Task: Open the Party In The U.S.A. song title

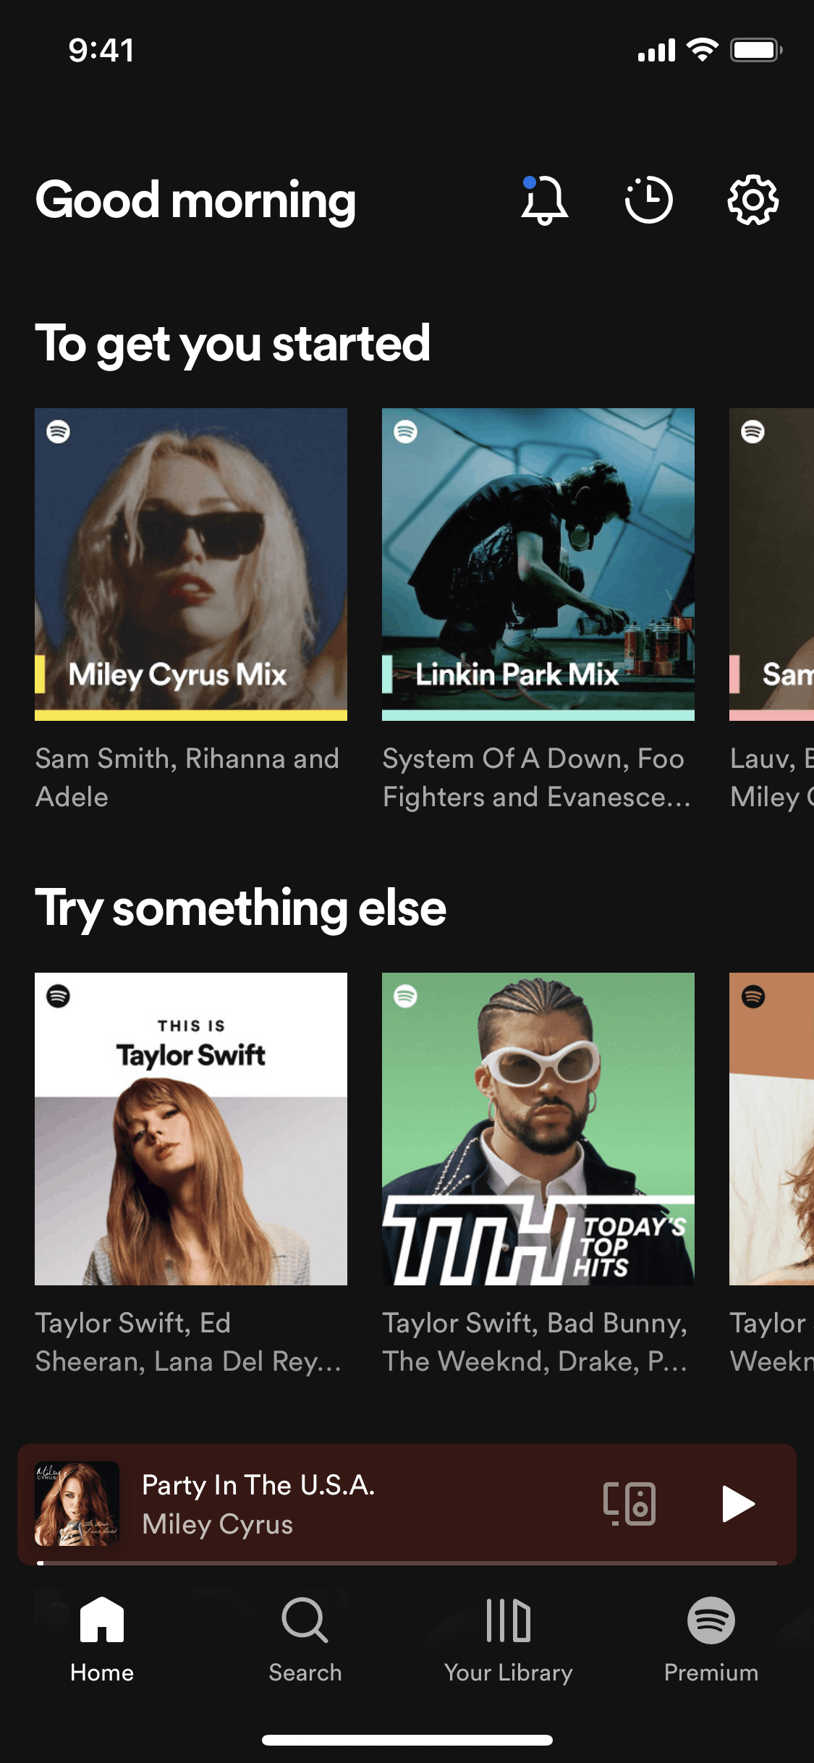Action: point(258,1485)
